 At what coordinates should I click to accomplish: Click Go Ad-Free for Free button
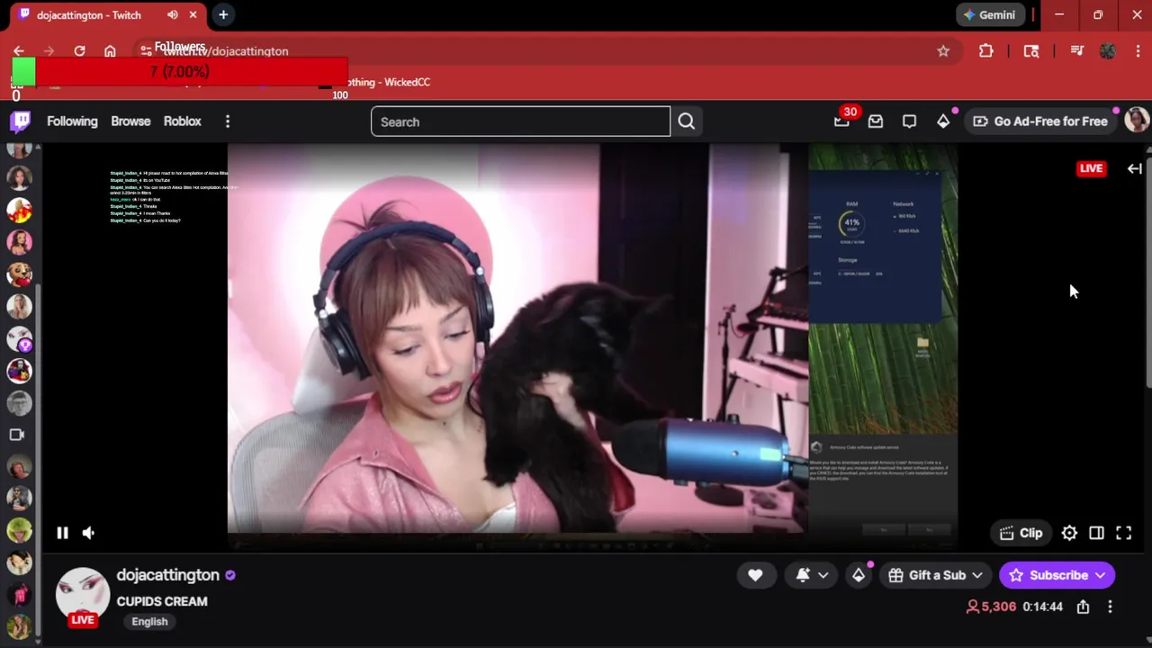click(x=1039, y=121)
